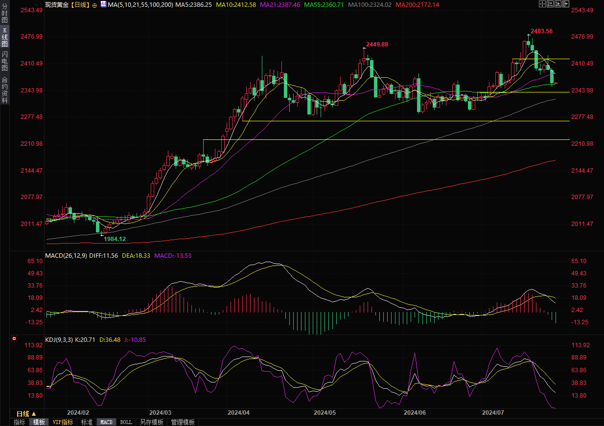The height and width of the screenshot is (426, 604).
Task: Click the 管理模板 button
Action: (x=183, y=422)
